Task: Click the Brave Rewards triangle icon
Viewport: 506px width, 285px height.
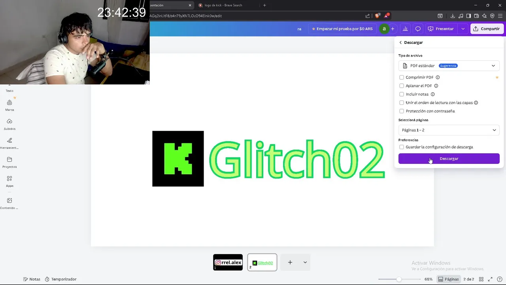Action: coord(387,16)
